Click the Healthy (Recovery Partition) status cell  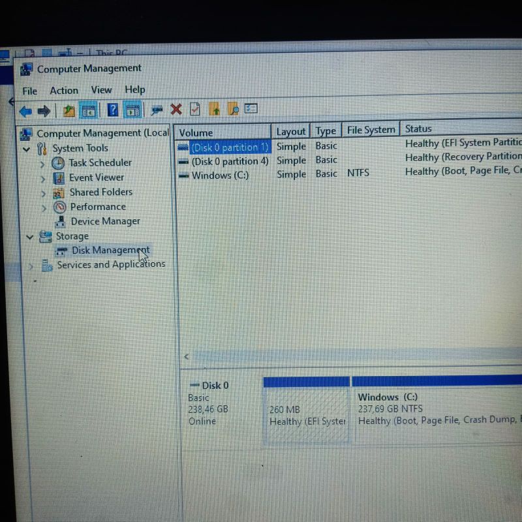point(463,157)
